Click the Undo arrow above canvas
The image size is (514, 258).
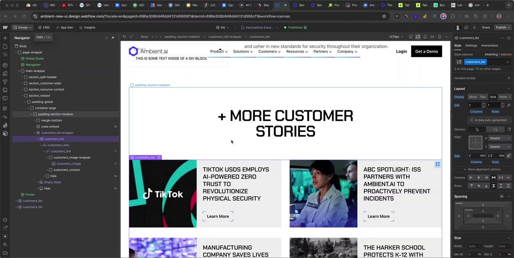124,37
